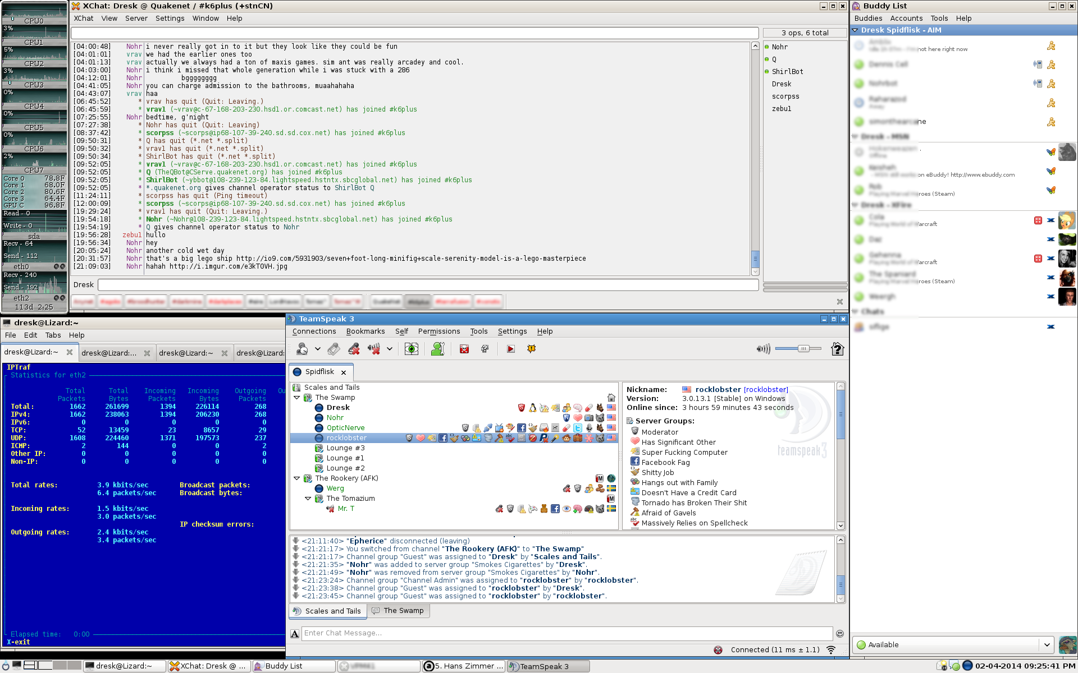Click Buddy List account avatar icon
Image resolution: width=1078 pixels, height=673 pixels.
point(1067,645)
